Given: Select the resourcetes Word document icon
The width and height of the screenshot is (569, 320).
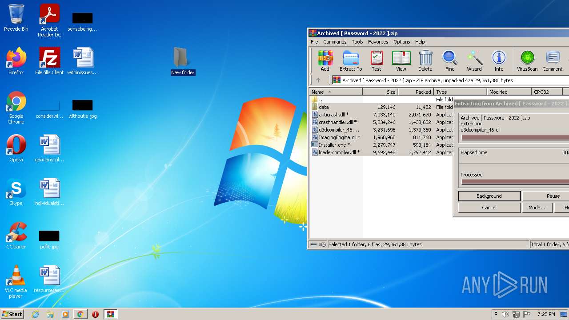Looking at the screenshot, I should click(49, 279).
